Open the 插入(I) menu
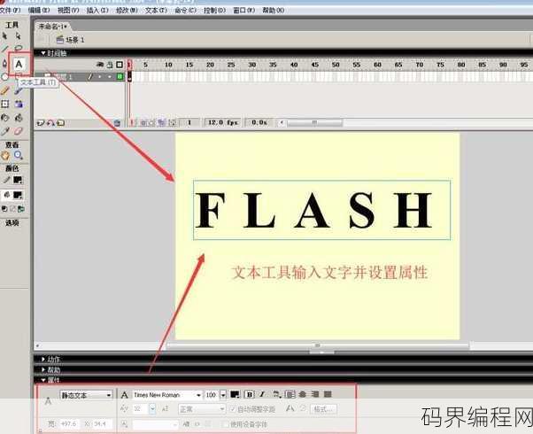Image resolution: width=533 pixels, height=434 pixels. (97, 11)
